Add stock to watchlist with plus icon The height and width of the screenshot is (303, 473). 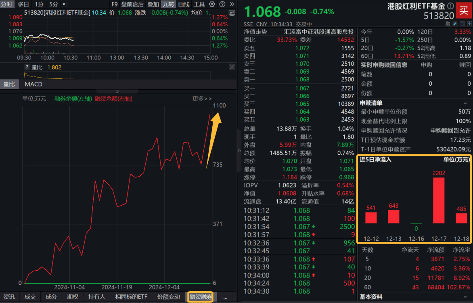point(469,24)
